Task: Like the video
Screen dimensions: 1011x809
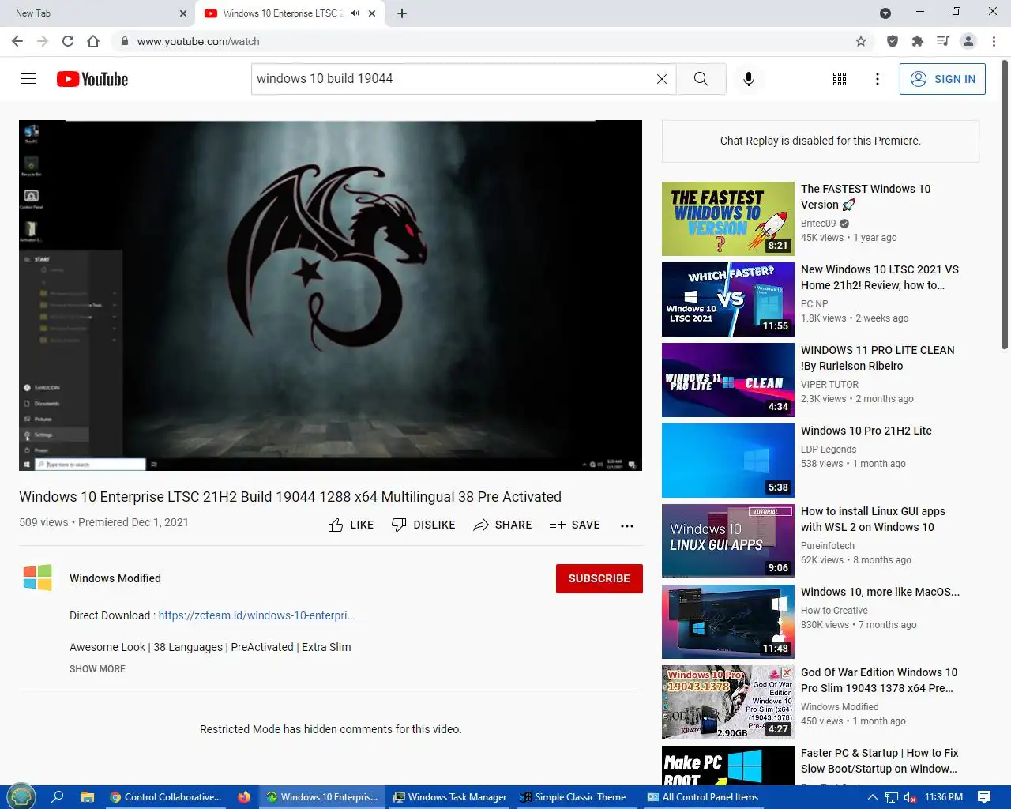Action: pos(351,525)
